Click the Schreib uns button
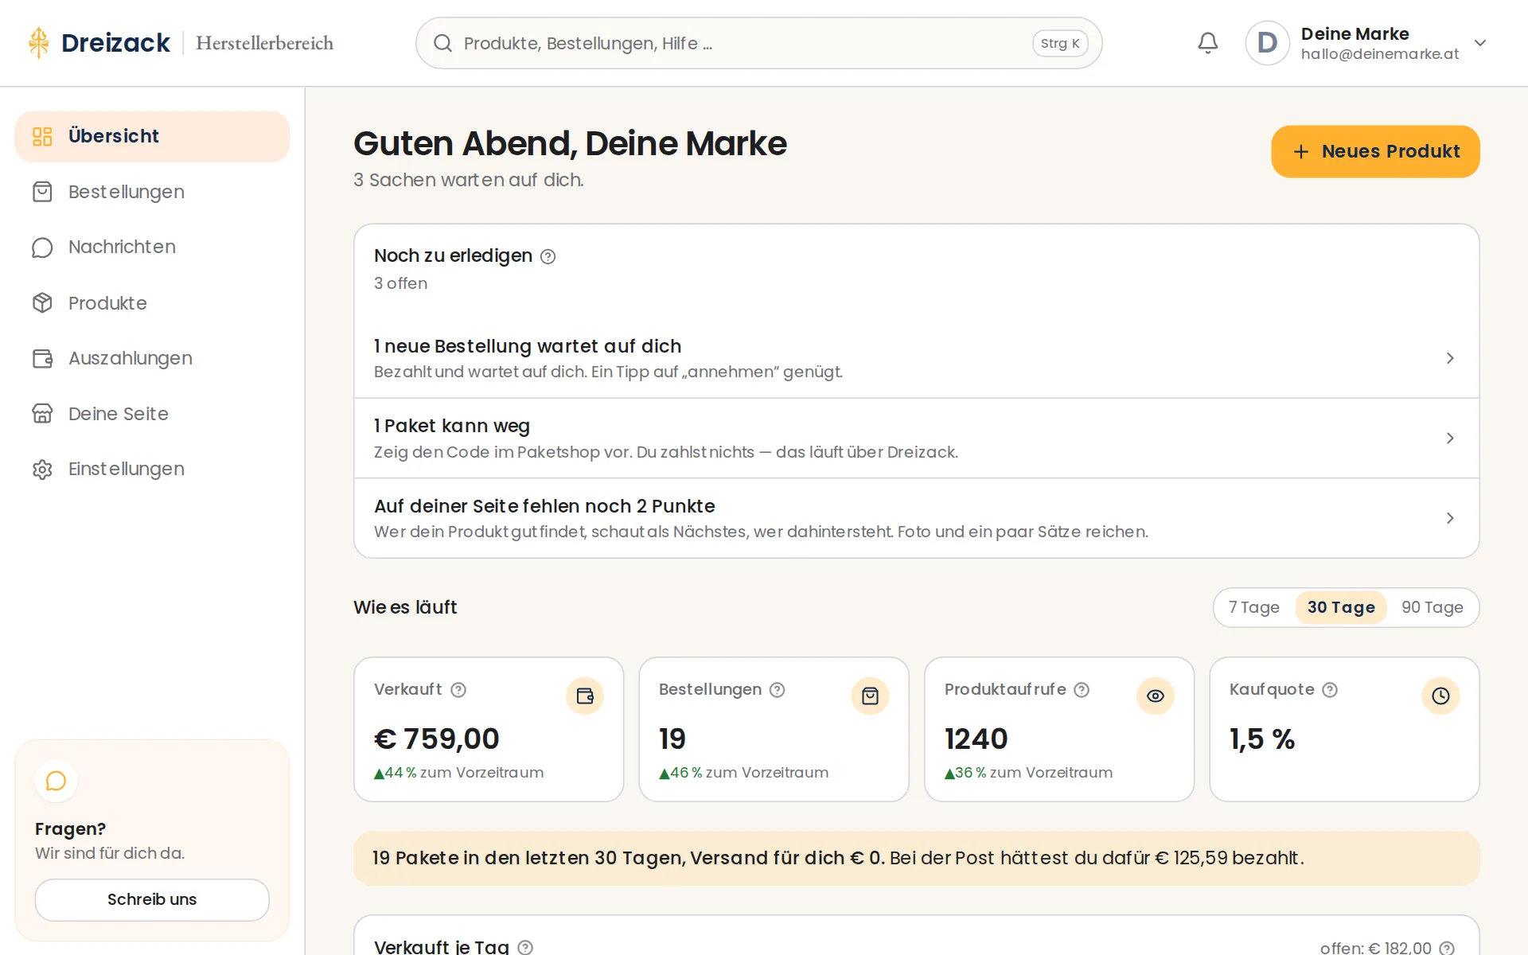1528x955 pixels. click(152, 900)
